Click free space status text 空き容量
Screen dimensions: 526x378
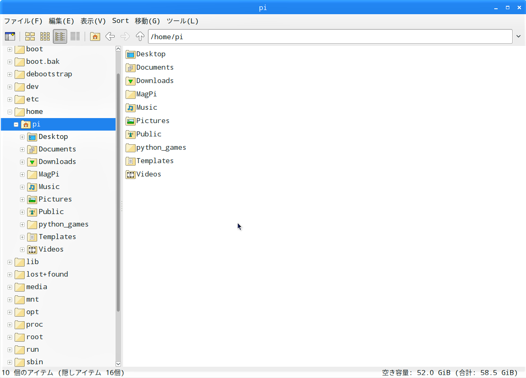[450, 373]
